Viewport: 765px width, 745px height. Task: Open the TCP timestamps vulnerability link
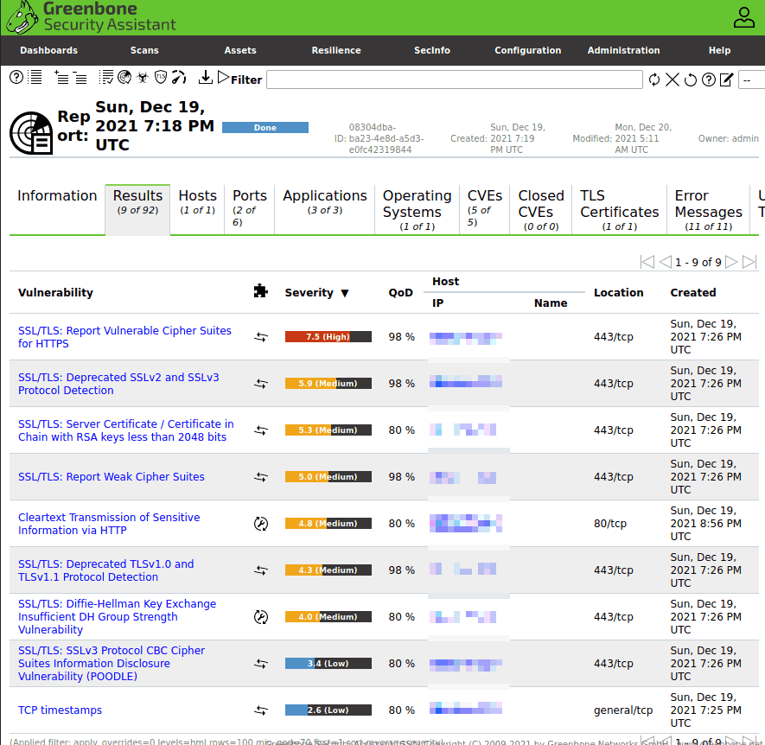[61, 710]
